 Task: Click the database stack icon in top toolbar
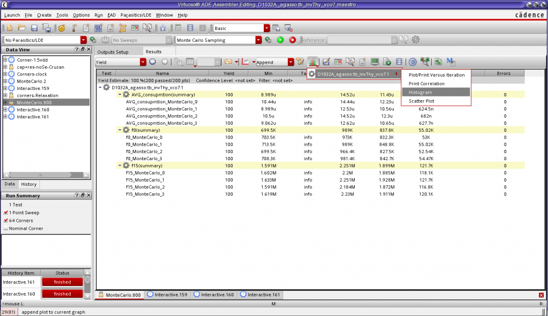[190, 28]
